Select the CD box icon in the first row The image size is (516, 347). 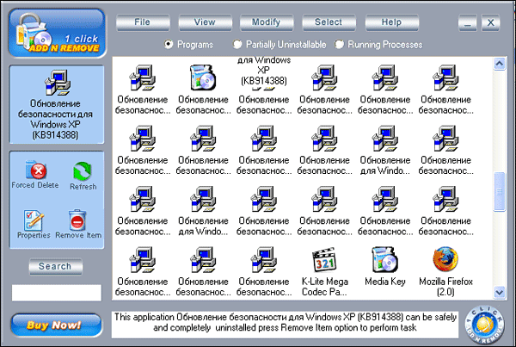tap(203, 77)
